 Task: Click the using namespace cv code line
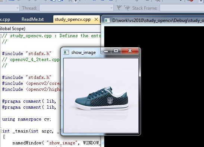26,119
